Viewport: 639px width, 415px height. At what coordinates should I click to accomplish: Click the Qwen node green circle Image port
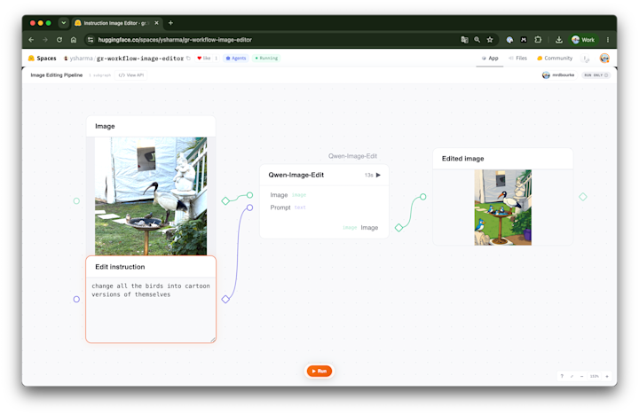(249, 195)
